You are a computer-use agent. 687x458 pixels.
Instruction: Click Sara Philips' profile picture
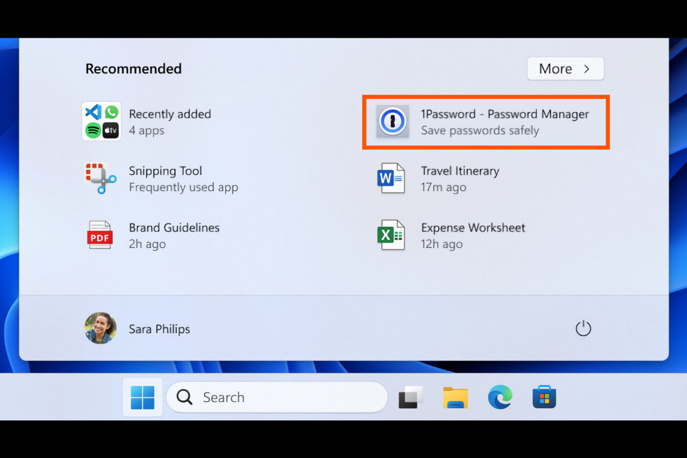click(100, 328)
